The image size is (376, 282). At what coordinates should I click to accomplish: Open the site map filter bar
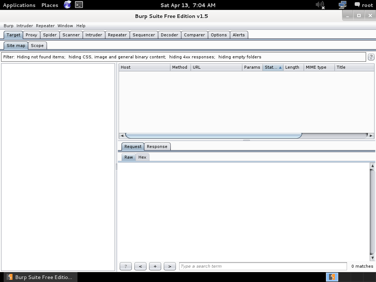(184, 57)
